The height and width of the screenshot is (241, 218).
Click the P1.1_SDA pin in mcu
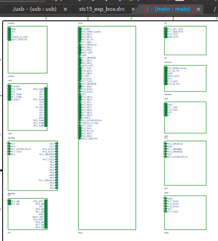pyautogui.click(x=87, y=42)
